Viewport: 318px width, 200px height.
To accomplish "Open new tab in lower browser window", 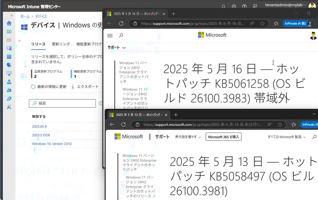I will (176, 115).
